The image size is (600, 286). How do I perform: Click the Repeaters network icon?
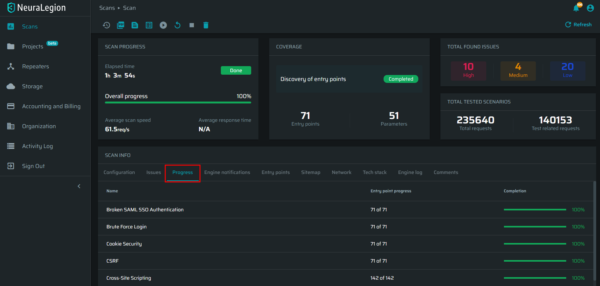point(11,66)
